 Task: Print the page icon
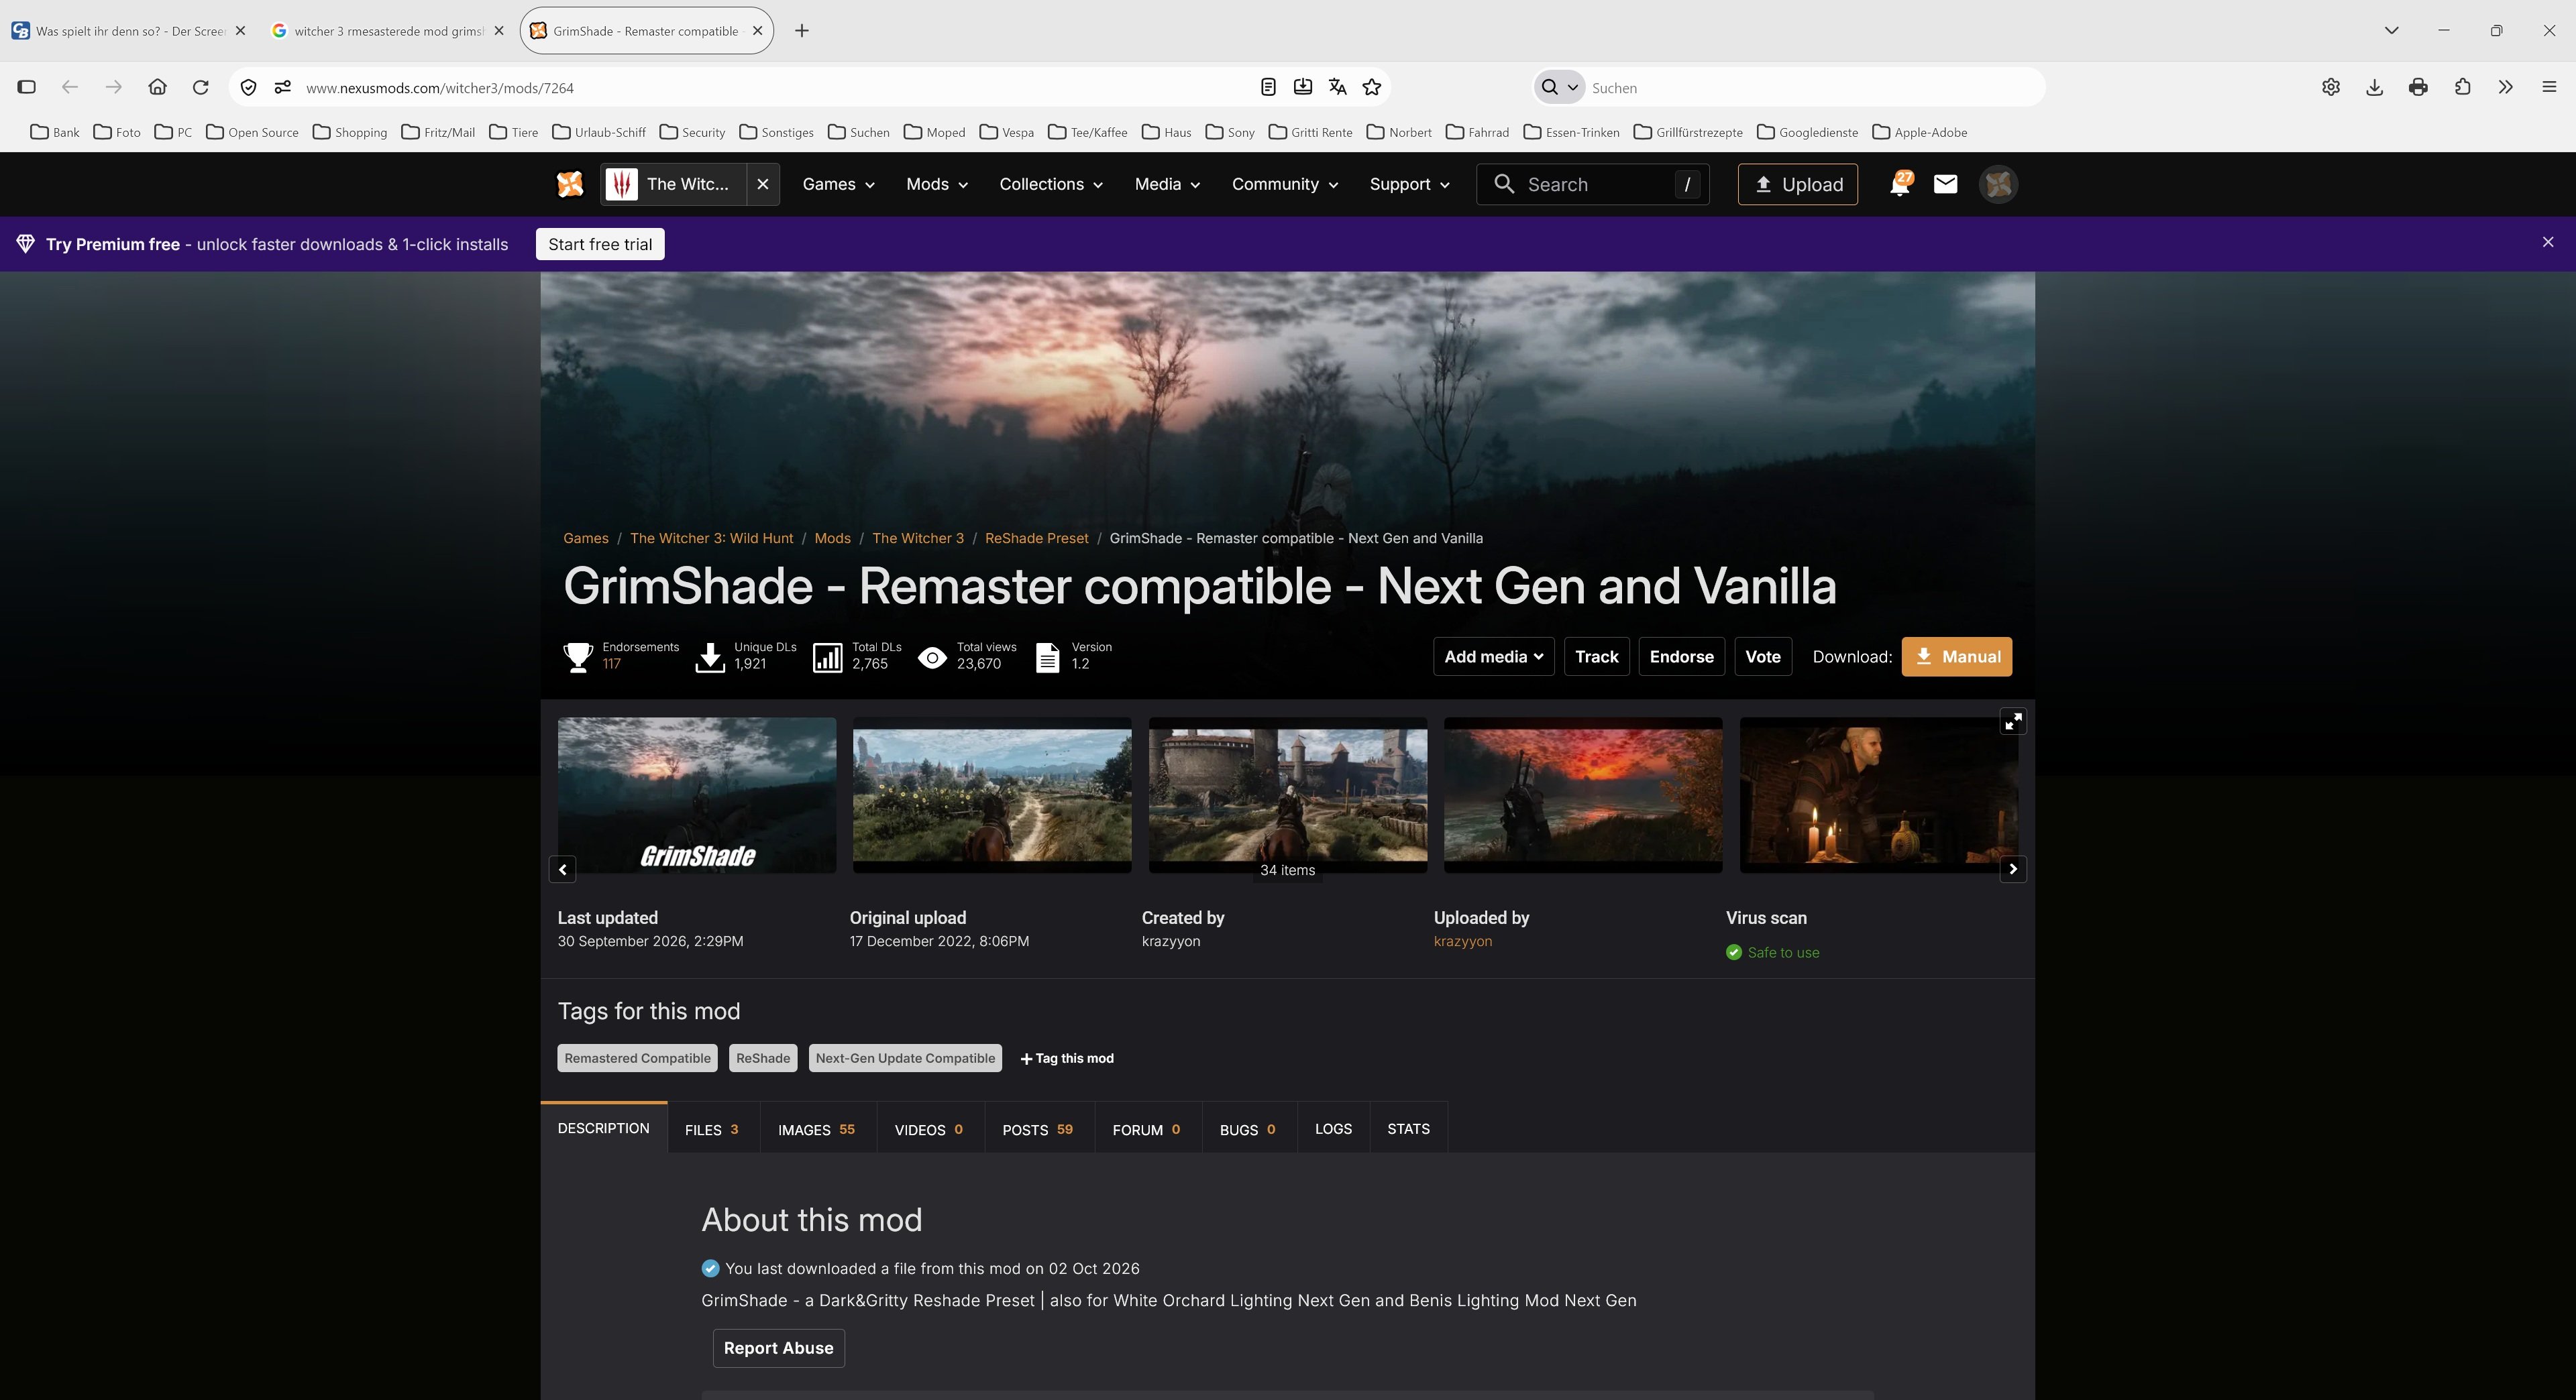pyautogui.click(x=2418, y=87)
